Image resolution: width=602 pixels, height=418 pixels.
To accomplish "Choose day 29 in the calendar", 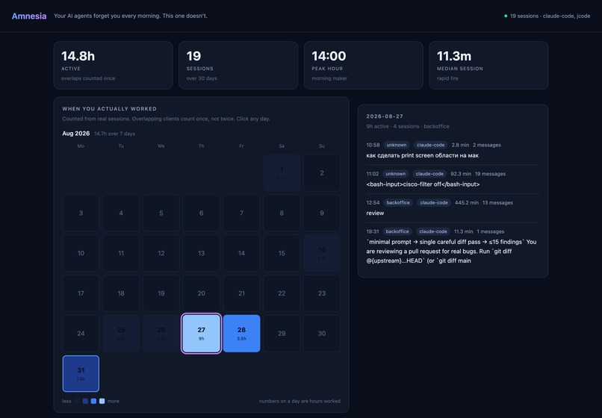I will pos(282,334).
